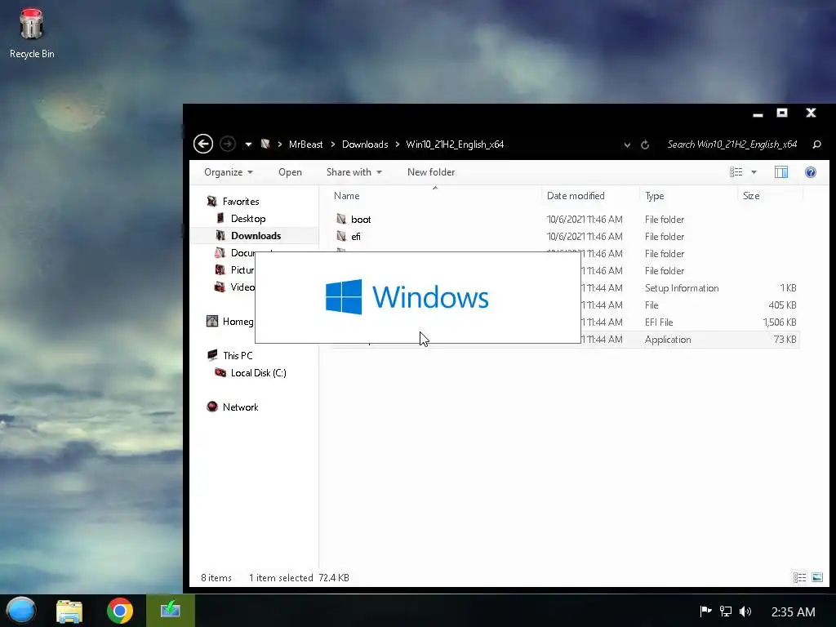This screenshot has width=836, height=627.
Task: Sort by the Size column header
Action: click(770, 196)
